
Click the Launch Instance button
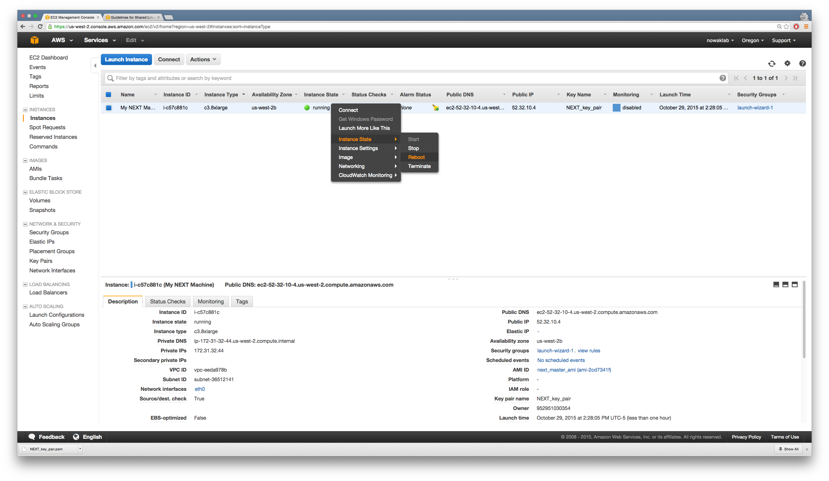pyautogui.click(x=126, y=60)
